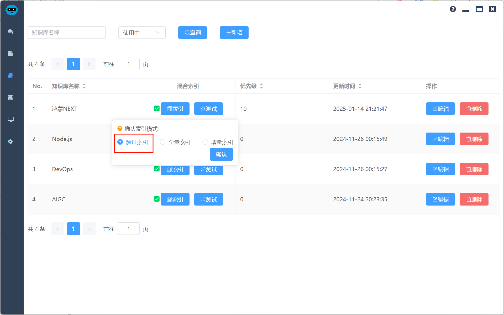Open the document icon in sidebar
The width and height of the screenshot is (504, 315).
click(10, 53)
